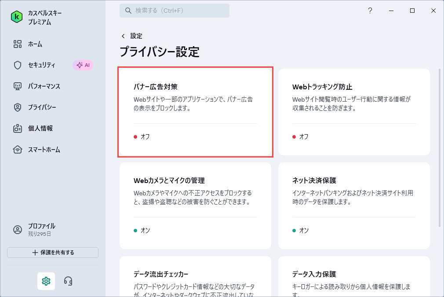Screen dimensions: 444x297
Task: Click the パフォーマンス monitor icon
Action: [x=18, y=86]
